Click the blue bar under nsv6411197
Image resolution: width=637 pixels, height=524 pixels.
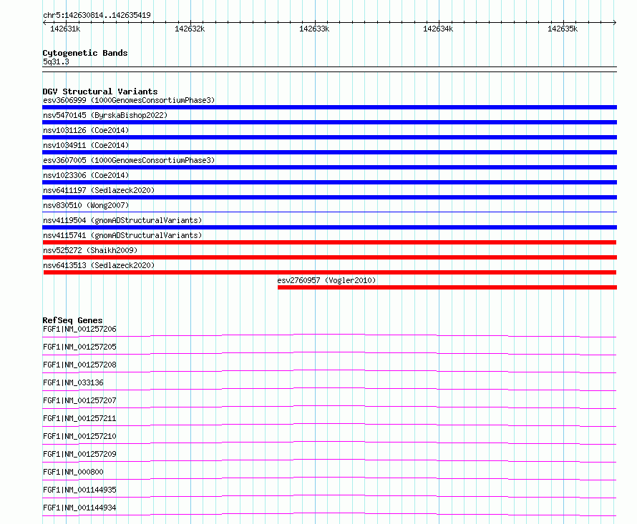[329, 197]
